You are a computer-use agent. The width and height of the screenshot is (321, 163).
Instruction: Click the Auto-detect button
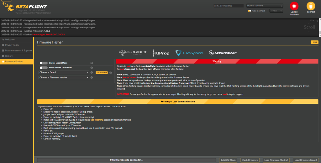[102, 73]
